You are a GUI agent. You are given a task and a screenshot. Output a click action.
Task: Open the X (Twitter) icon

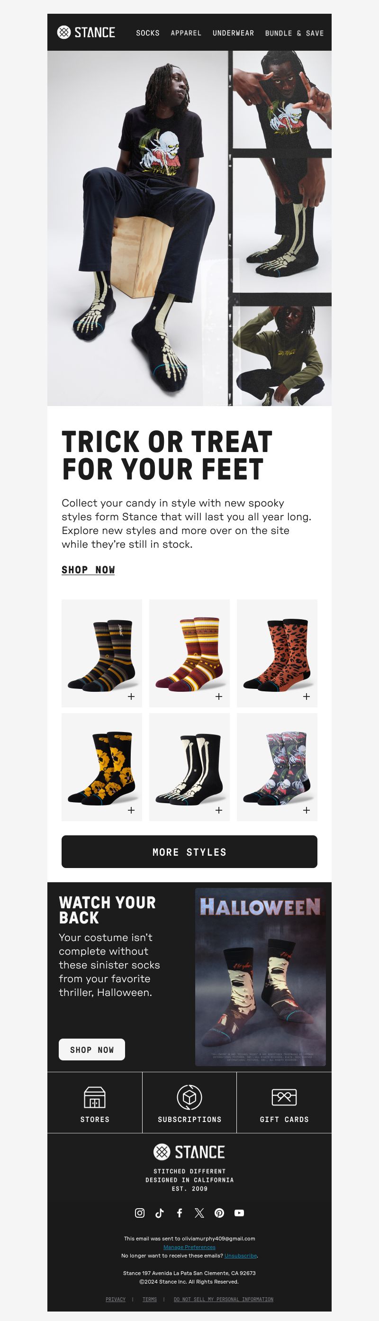199,1212
